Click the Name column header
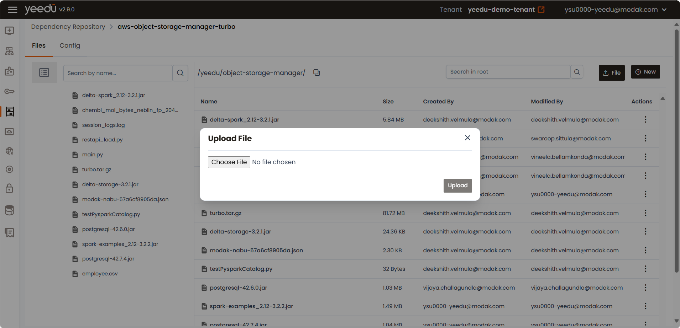The image size is (680, 328). click(209, 102)
